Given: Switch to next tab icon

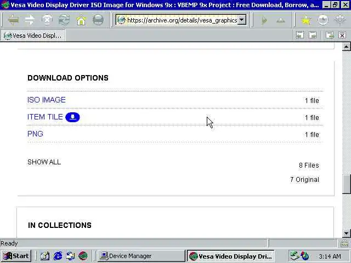Looking at the screenshot, I should [313, 35].
